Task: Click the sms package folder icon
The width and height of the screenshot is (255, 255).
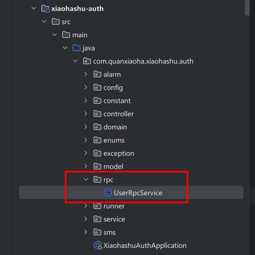Action: [97, 232]
